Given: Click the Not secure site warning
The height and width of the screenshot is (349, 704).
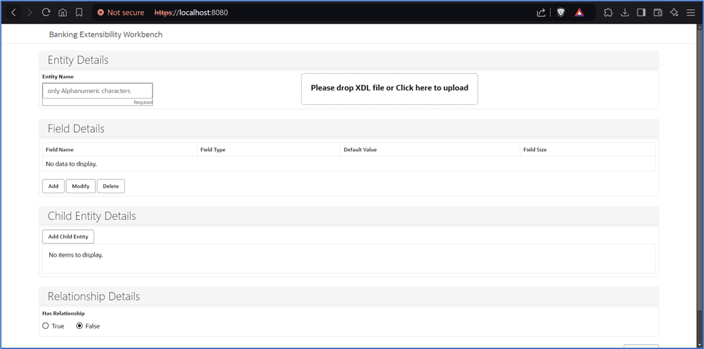Looking at the screenshot, I should 121,12.
